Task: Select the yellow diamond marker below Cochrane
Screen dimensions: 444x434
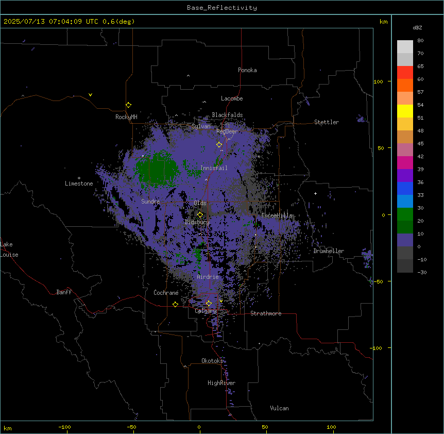Action: click(x=176, y=305)
